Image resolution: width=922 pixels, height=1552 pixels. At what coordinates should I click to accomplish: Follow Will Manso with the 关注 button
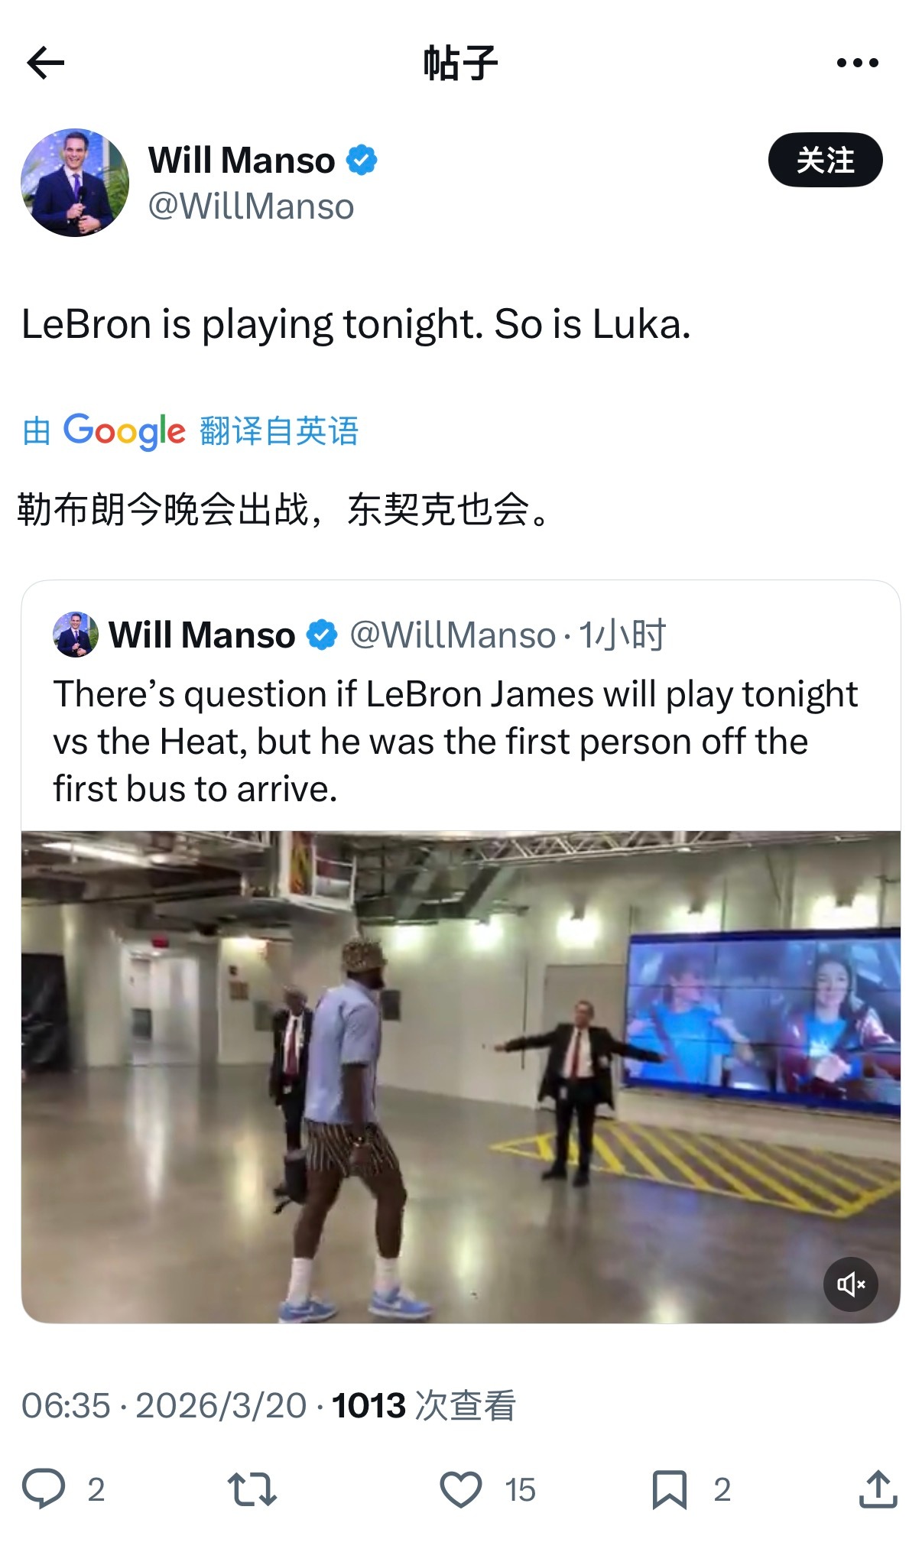tap(825, 160)
